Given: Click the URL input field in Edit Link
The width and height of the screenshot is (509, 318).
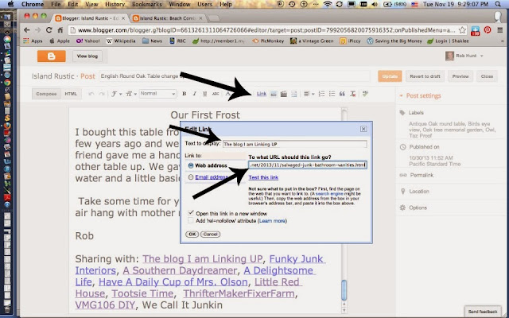Looking at the screenshot, I should [308, 165].
